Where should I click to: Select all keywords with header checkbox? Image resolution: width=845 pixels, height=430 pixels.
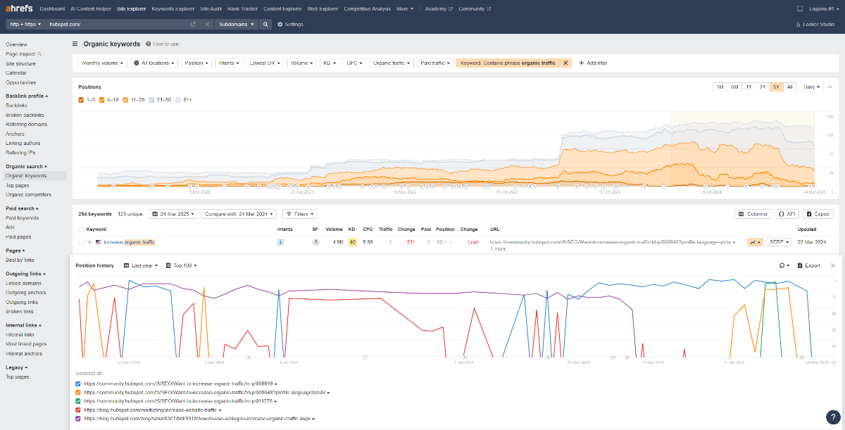pyautogui.click(x=81, y=229)
